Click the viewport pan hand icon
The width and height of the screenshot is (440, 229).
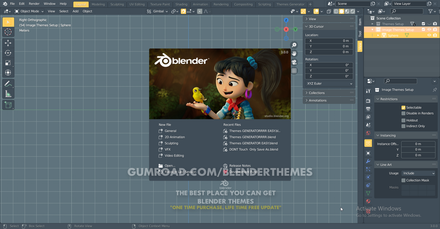coord(294,53)
